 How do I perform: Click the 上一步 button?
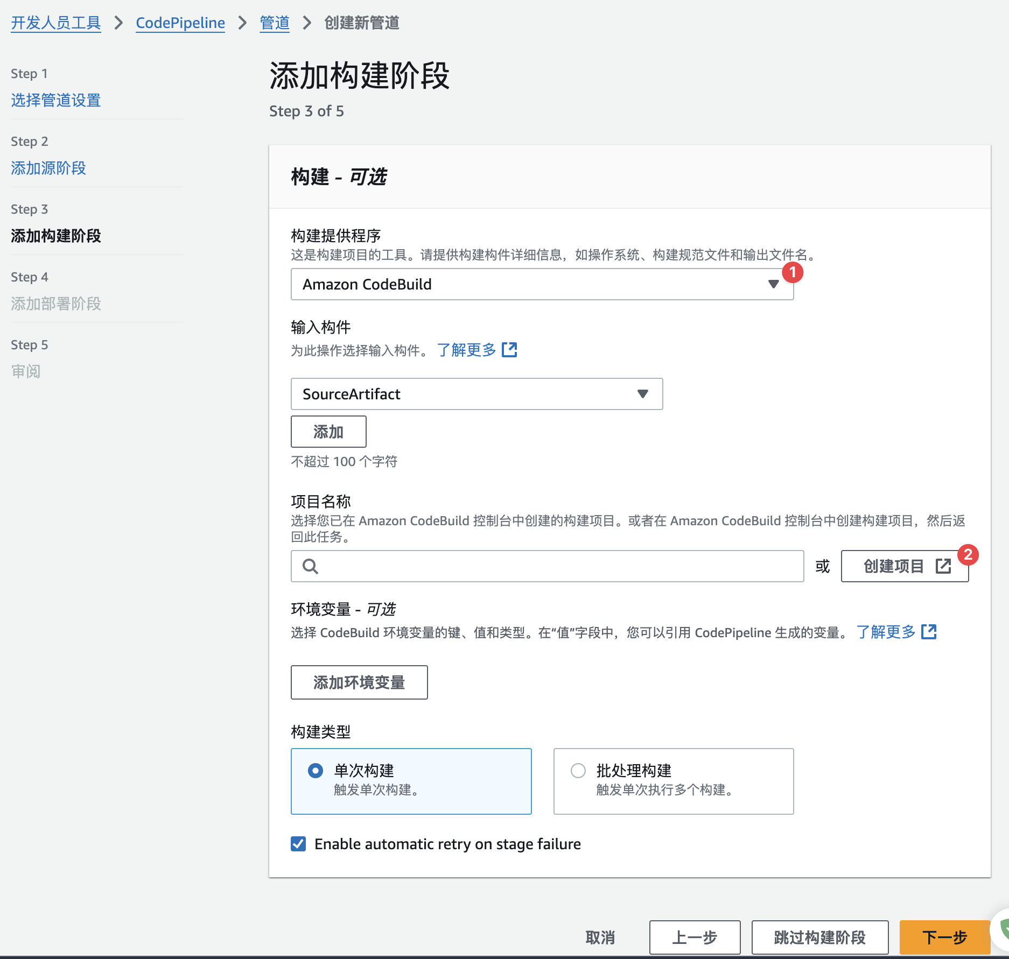click(695, 937)
